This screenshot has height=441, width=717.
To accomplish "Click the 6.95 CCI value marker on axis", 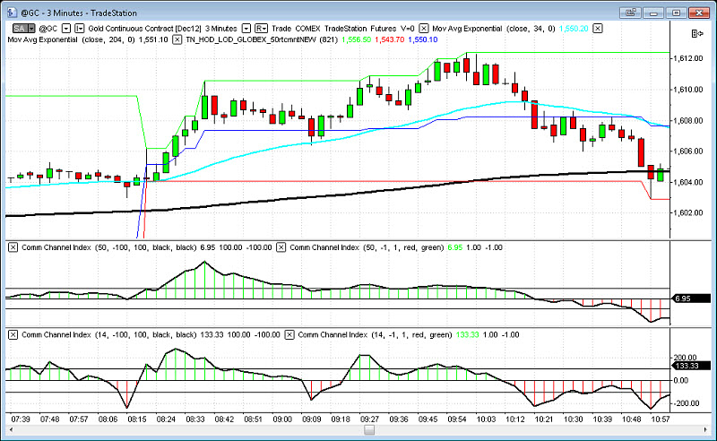I will click(683, 298).
